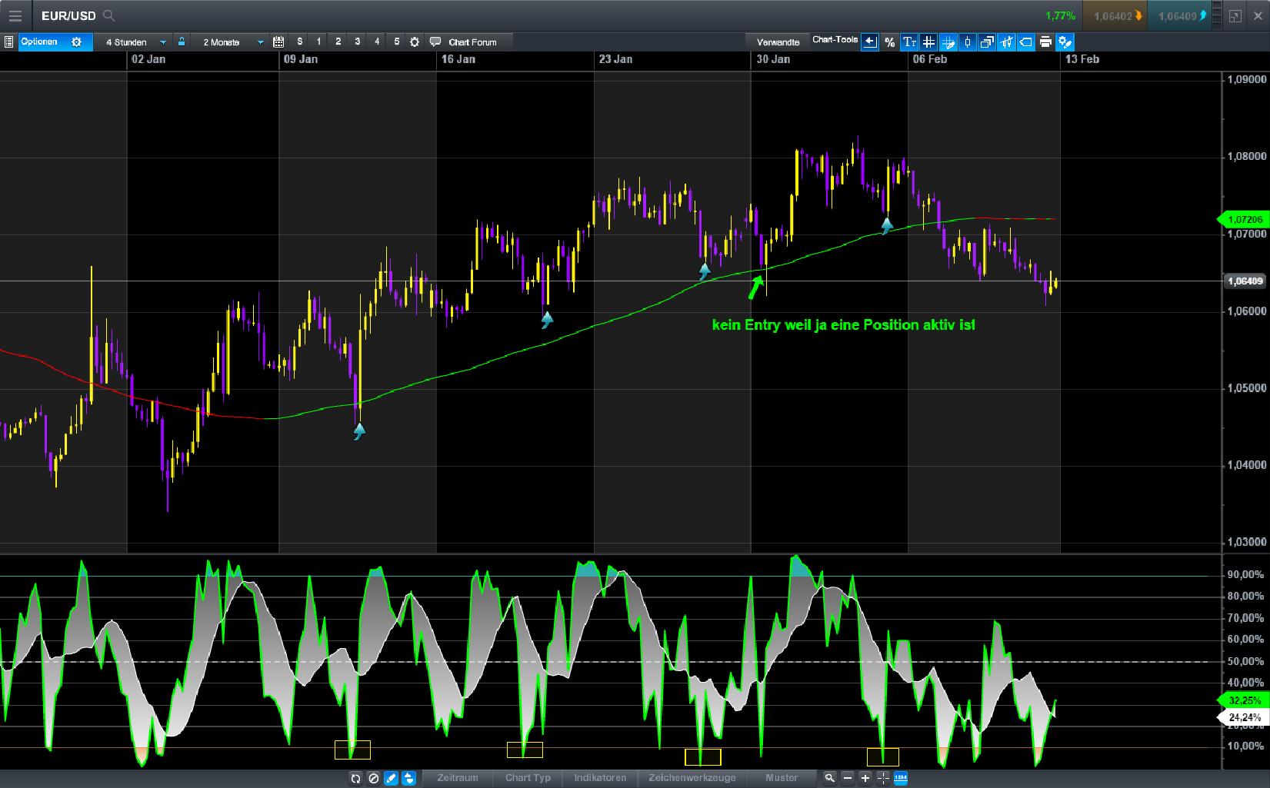Select the percent scale icon in Chart-Tools
Viewport: 1270px width, 788px height.
[890, 42]
